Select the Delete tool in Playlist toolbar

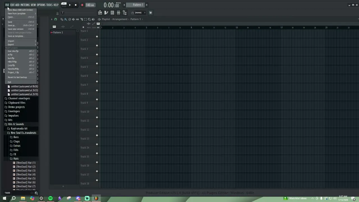[x=70, y=19]
